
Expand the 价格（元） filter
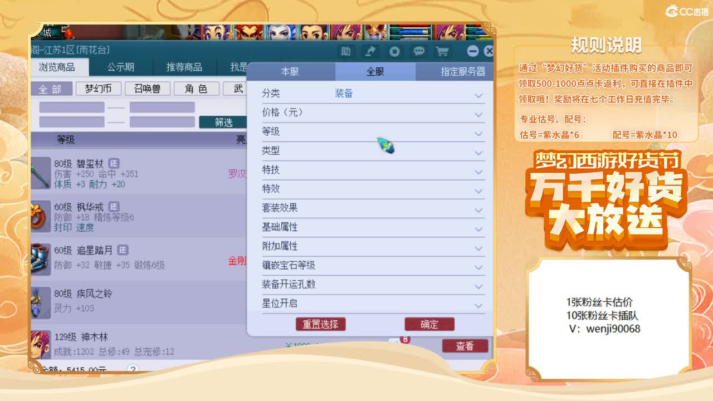pos(478,114)
